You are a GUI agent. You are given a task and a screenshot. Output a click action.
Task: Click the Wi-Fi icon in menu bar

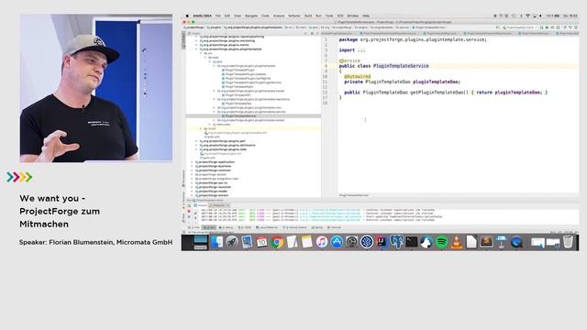(527, 16)
